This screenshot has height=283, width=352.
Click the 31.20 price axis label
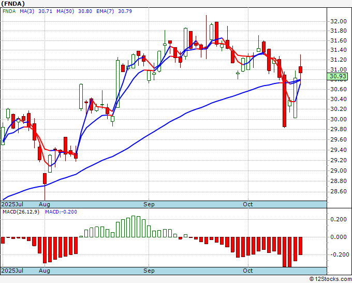coord(339,60)
